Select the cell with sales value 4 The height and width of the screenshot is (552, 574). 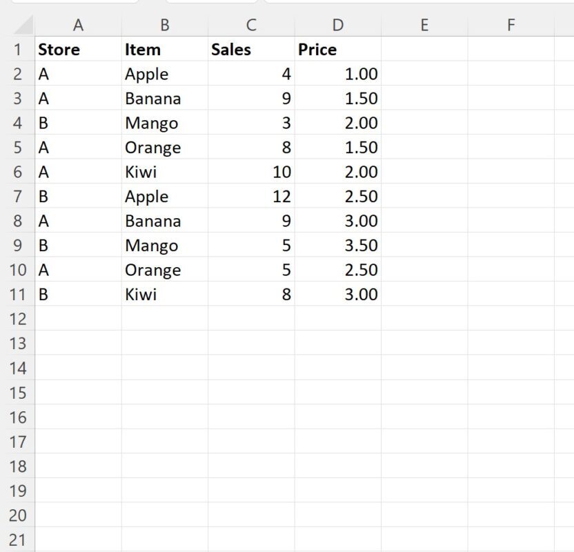(251, 74)
